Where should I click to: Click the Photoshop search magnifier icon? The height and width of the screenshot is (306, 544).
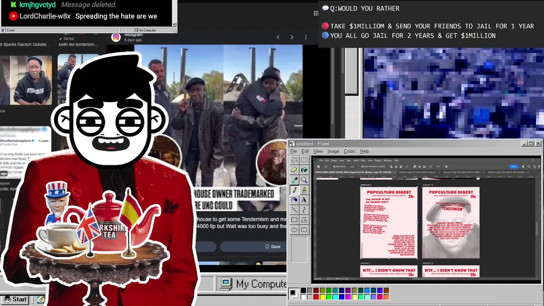529,167
